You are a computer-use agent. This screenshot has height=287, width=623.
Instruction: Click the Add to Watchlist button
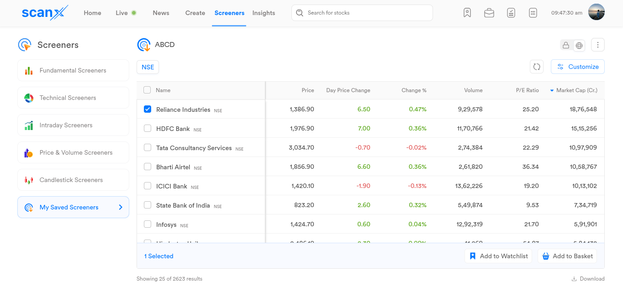point(498,256)
